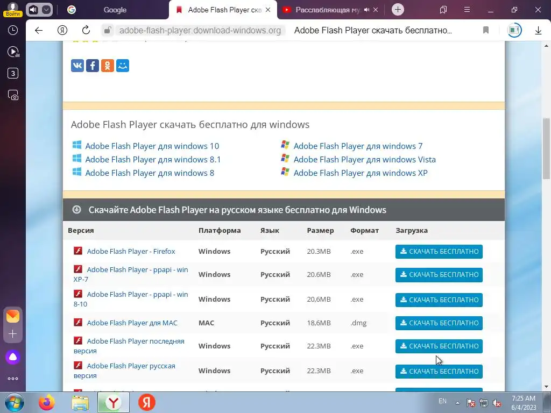Screen dimensions: 551x413
Task: Select the Yandex Browser taskbar button
Action: [114, 402]
